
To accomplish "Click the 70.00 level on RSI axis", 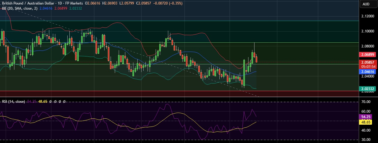I will [367, 102].
